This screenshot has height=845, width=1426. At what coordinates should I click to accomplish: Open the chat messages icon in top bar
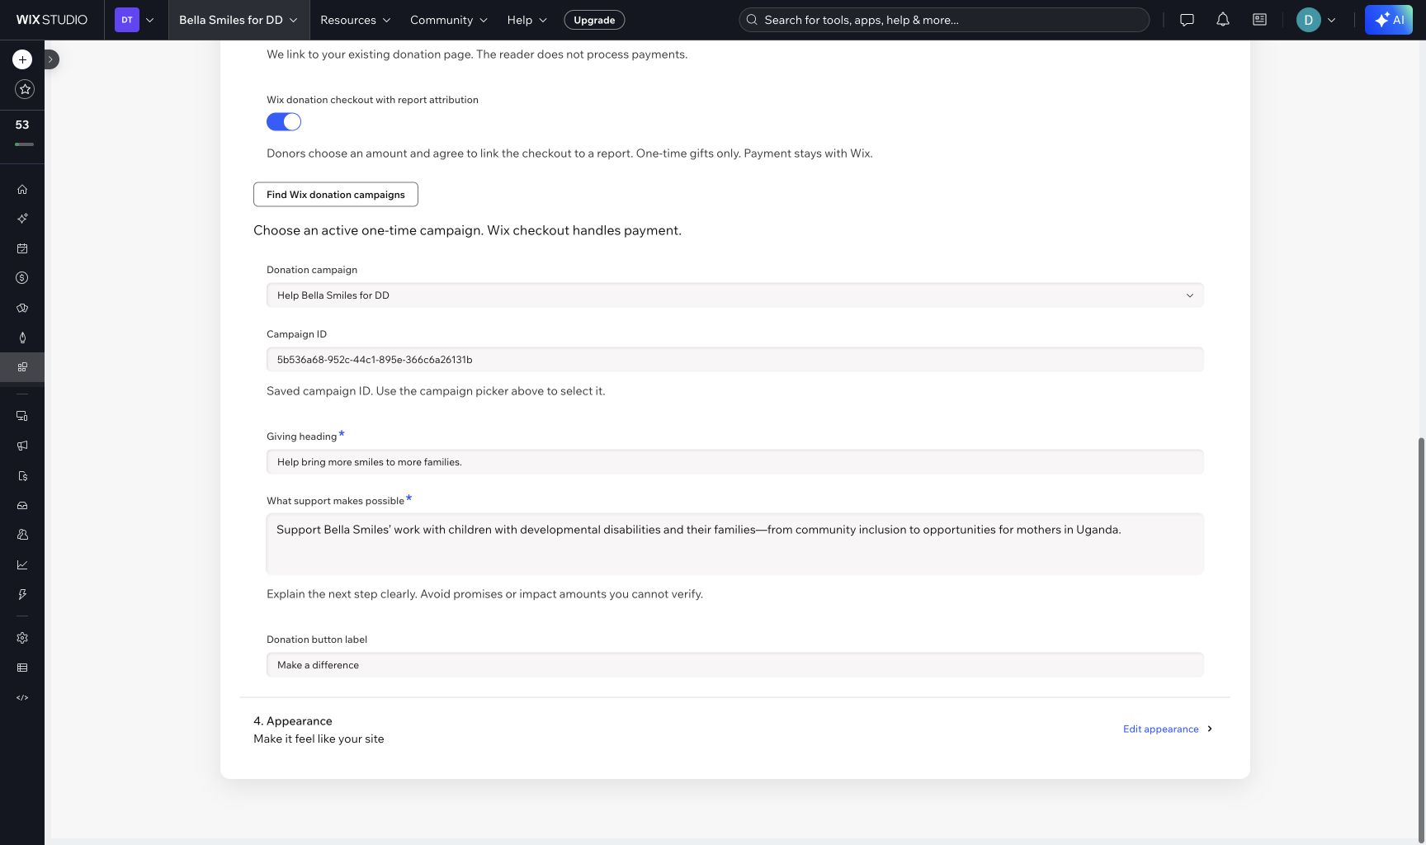[x=1187, y=20]
